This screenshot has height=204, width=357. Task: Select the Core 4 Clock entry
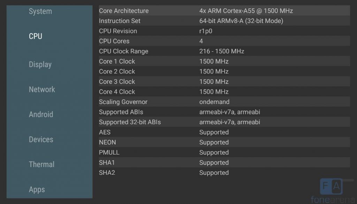pos(224,92)
